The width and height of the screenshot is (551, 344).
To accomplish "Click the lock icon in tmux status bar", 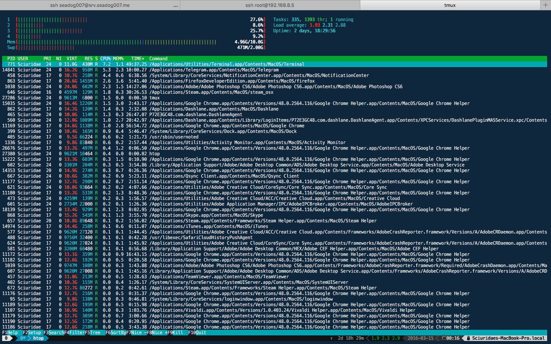I will pos(469,338).
